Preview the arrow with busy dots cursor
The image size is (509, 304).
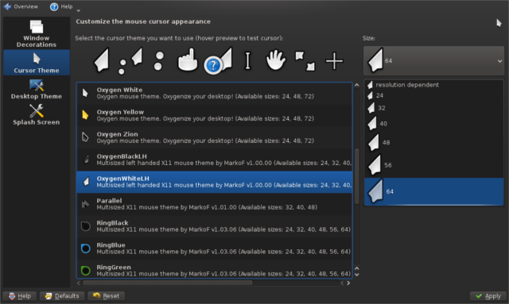(130, 61)
